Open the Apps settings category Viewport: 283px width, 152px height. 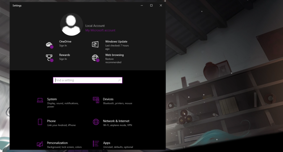coord(113,145)
